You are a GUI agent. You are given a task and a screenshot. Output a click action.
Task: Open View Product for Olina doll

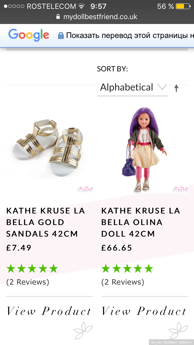pos(144,311)
